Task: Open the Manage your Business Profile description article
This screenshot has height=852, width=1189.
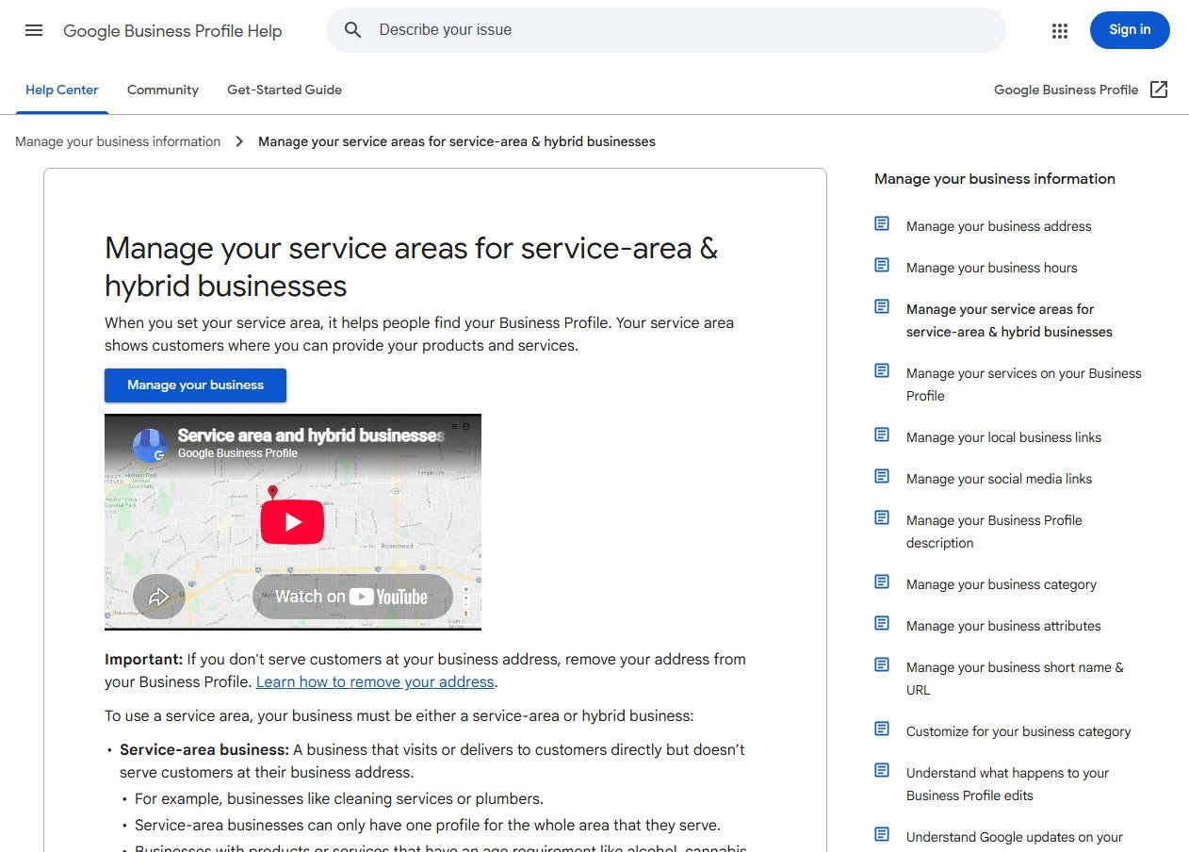Action: (x=994, y=532)
